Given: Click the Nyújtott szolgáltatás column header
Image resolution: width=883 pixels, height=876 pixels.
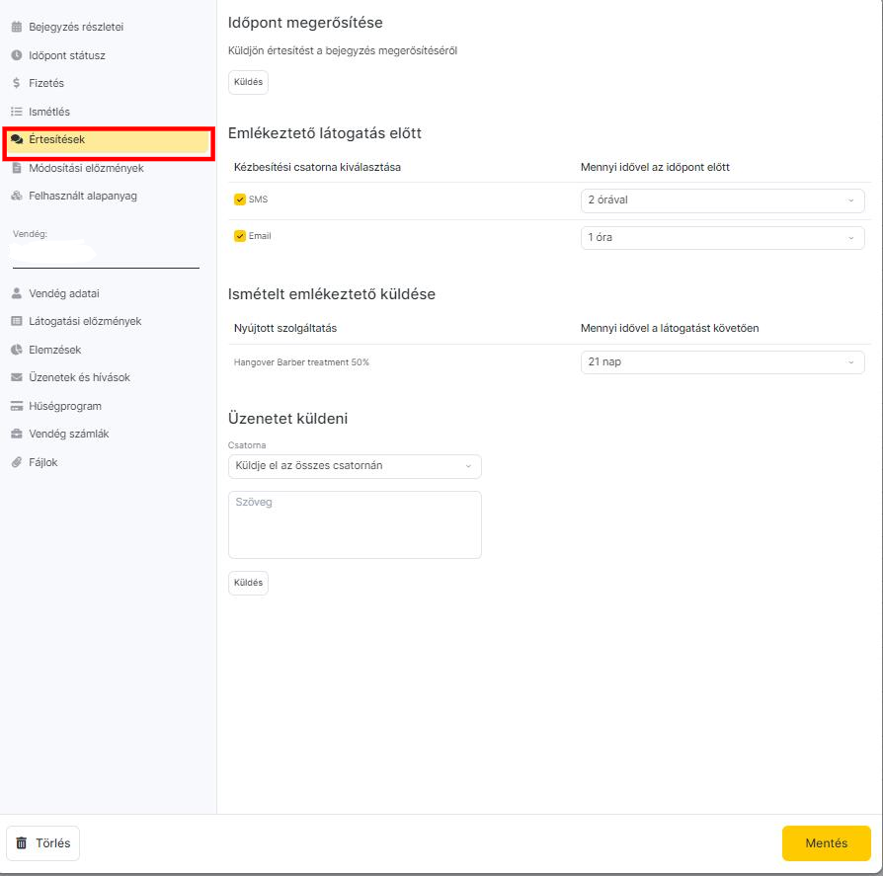Looking at the screenshot, I should click(284, 328).
